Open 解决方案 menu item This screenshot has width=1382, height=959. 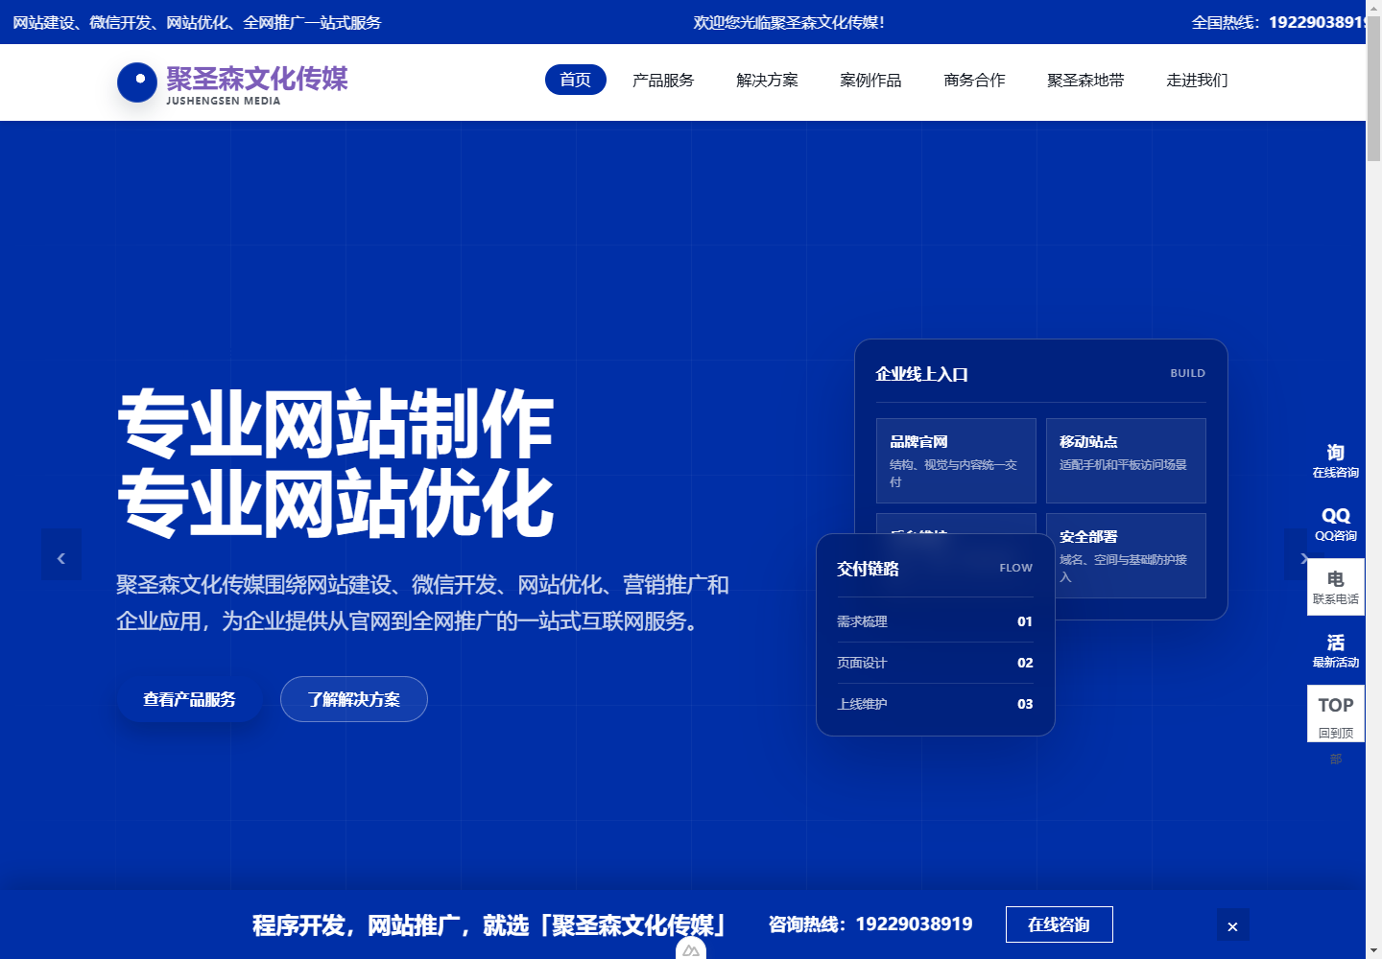coord(767,80)
